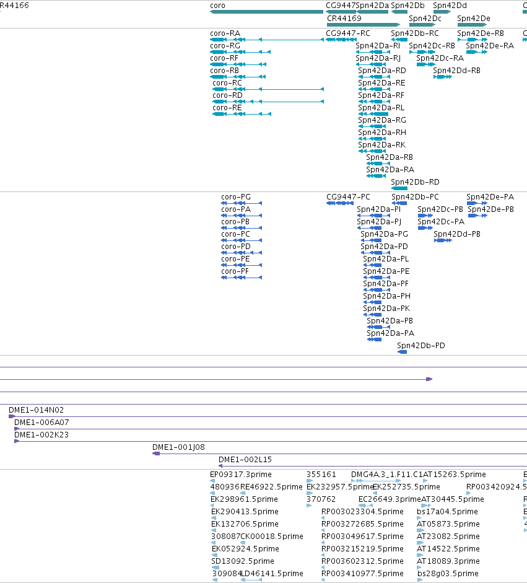Click EST EP09317.3prime

pyautogui.click(x=241, y=475)
